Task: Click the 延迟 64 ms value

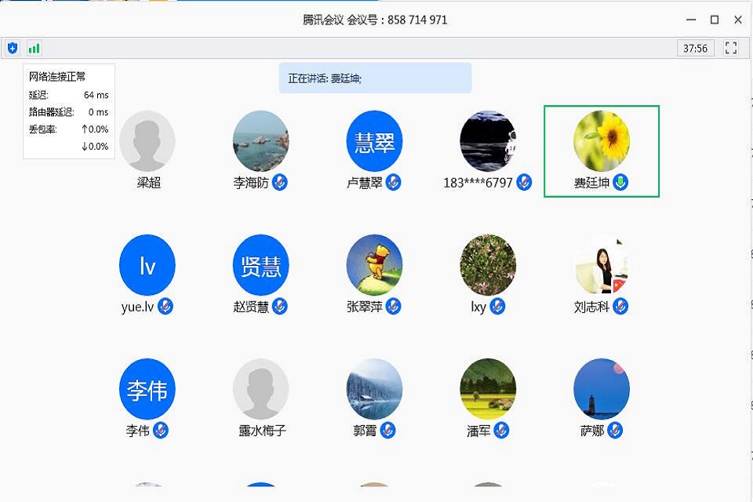Action: click(96, 95)
